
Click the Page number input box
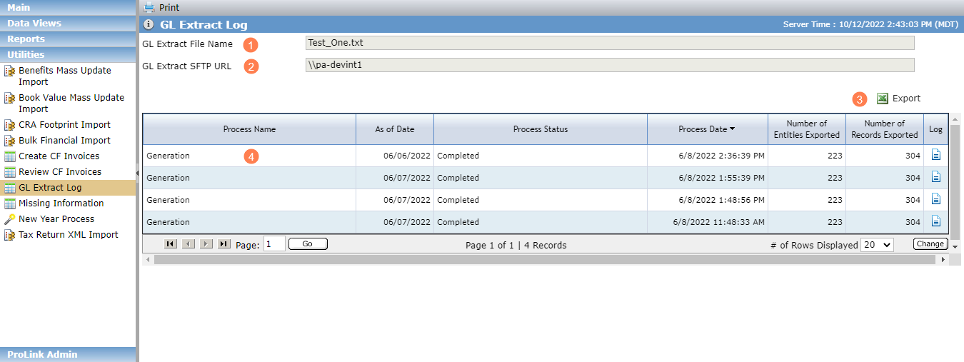(x=274, y=244)
